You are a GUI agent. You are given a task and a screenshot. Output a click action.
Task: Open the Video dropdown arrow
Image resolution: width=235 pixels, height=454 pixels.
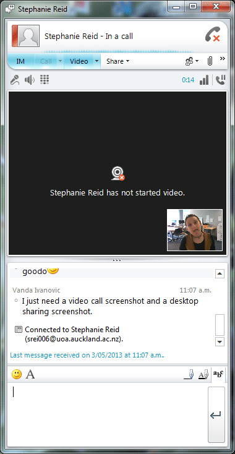tap(96, 61)
